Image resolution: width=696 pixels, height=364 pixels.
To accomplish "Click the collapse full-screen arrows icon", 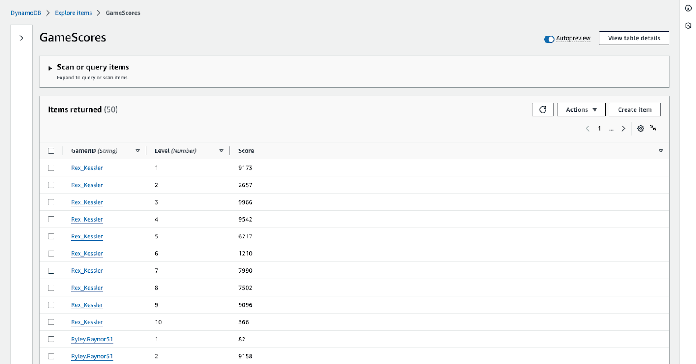I will [653, 128].
